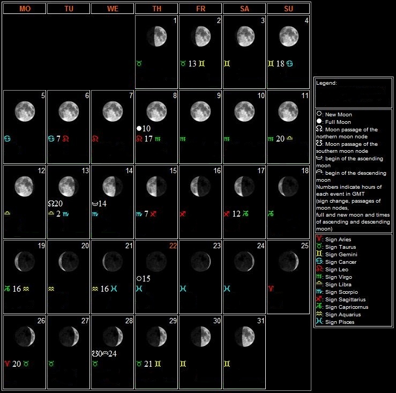This screenshot has height=393, width=396.
Task: Open the moon phase image on day 18
Action: (288, 186)
